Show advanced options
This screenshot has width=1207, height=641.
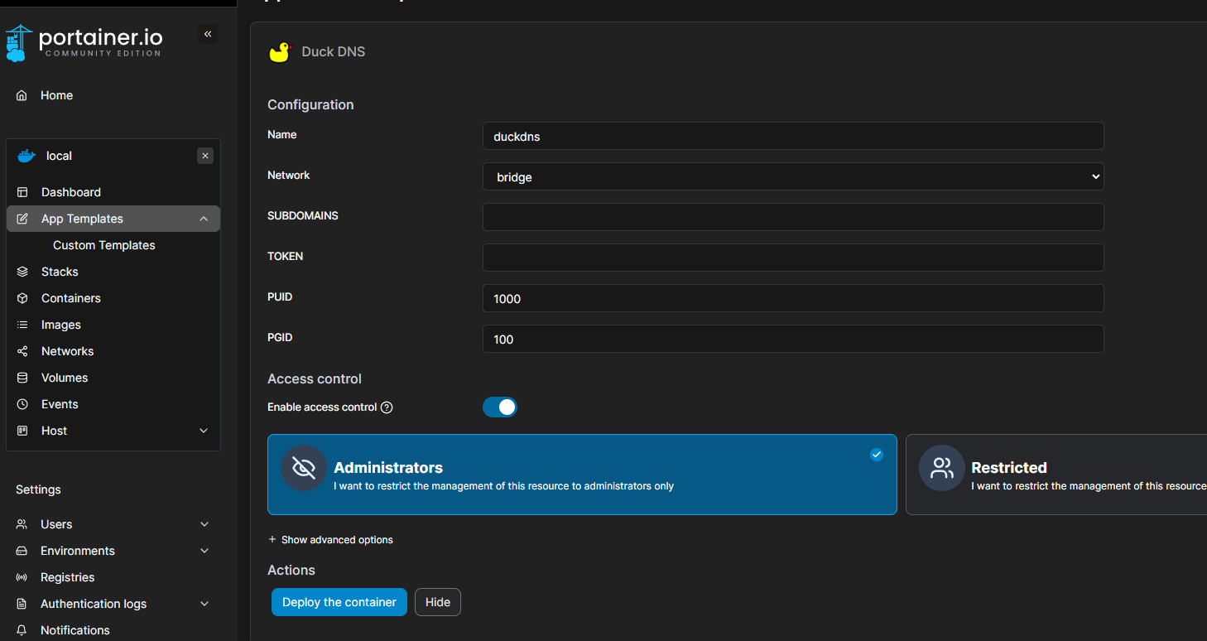(330, 540)
